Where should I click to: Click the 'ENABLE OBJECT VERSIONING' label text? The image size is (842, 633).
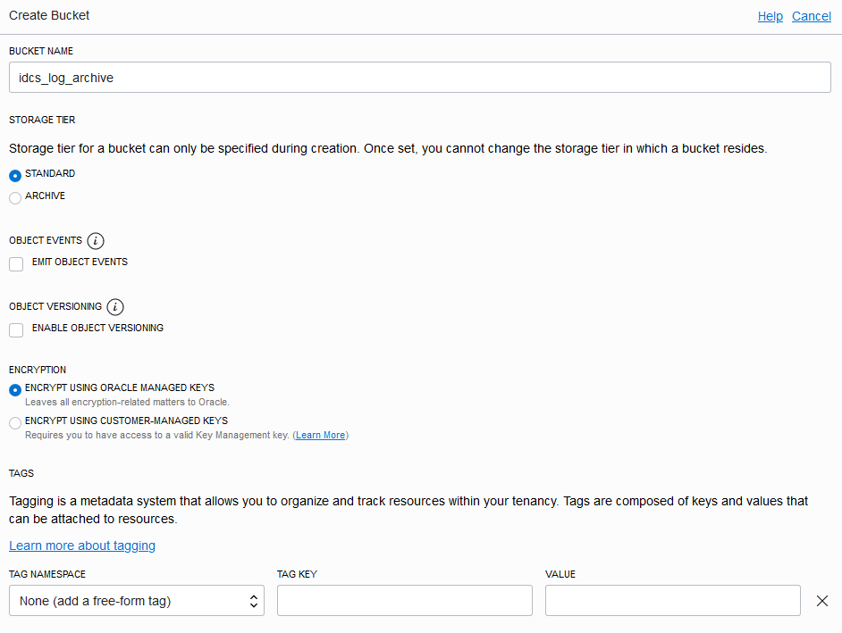(x=97, y=329)
